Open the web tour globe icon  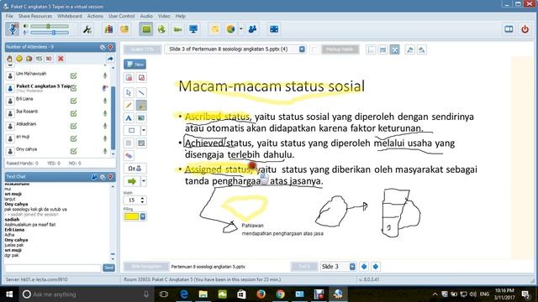coord(162,29)
